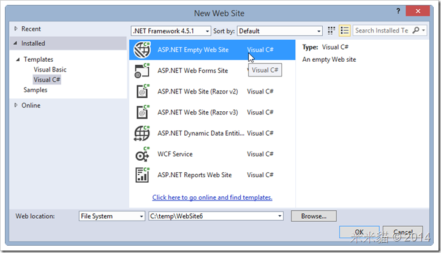The width and height of the screenshot is (441, 253).
Task: Open the File System web location dropdown
Action: (x=112, y=216)
